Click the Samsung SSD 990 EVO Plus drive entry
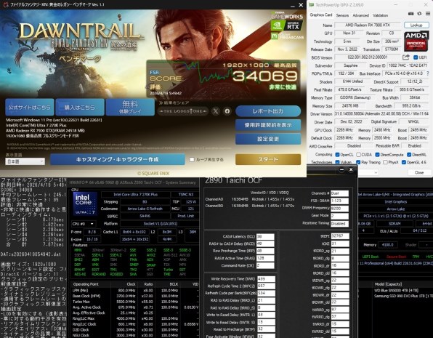 (403, 296)
